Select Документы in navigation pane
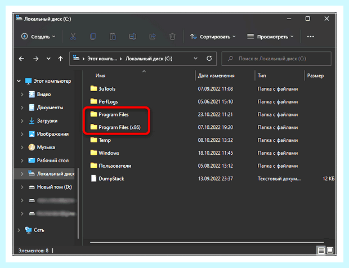The width and height of the screenshot is (349, 268). pyautogui.click(x=50, y=108)
